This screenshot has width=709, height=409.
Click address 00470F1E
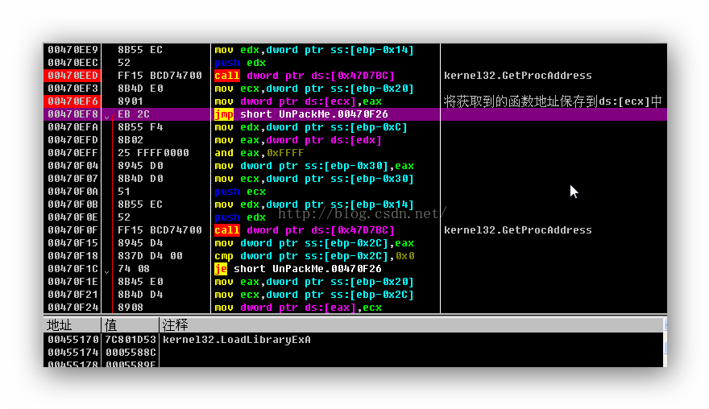tap(73, 282)
